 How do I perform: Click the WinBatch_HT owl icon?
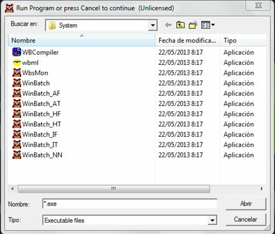[x=17, y=124]
